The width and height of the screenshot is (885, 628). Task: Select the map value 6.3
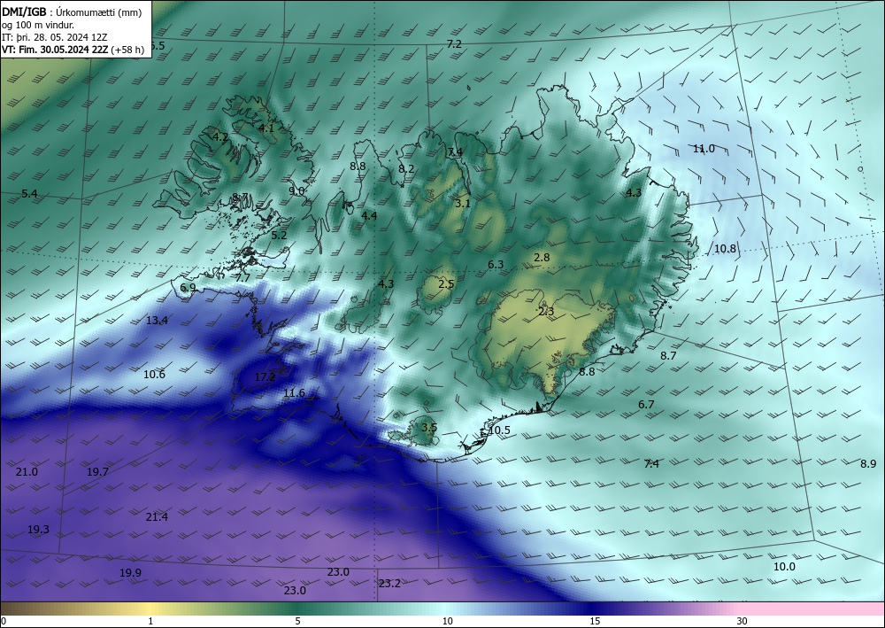(x=496, y=264)
